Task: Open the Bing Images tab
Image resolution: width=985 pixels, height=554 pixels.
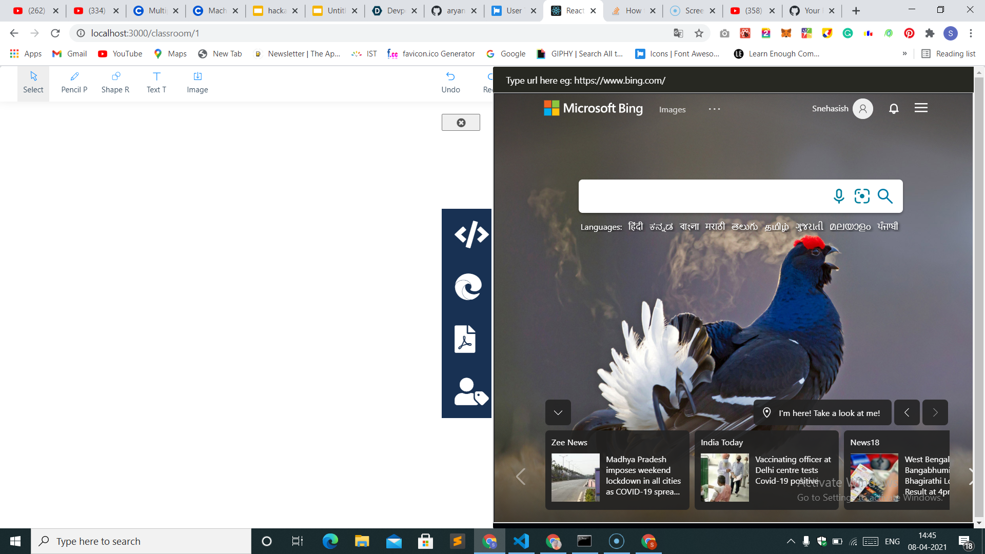Action: pos(672,110)
